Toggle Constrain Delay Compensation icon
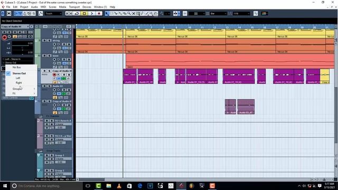This screenshot has width=338, height=190. [9, 14]
